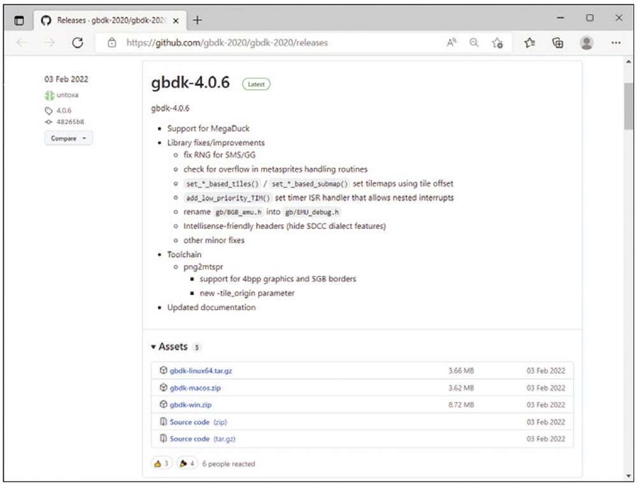The image size is (637, 485).
Task: Click the browser refresh icon
Action: coord(78,43)
